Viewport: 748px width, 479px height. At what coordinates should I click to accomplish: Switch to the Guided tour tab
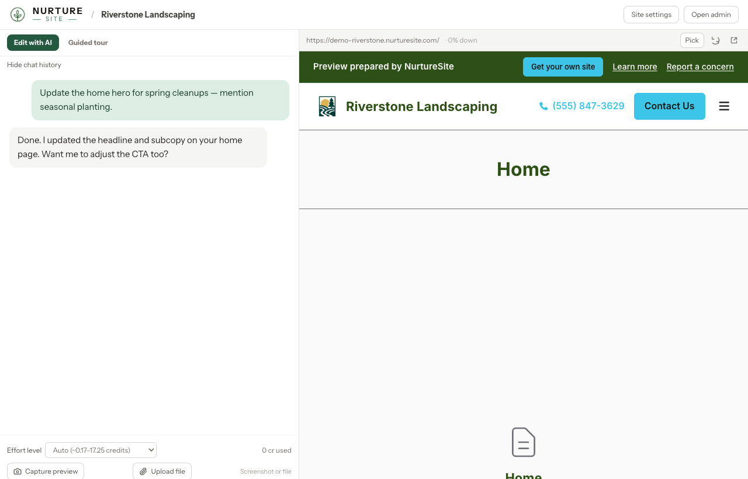(88, 43)
